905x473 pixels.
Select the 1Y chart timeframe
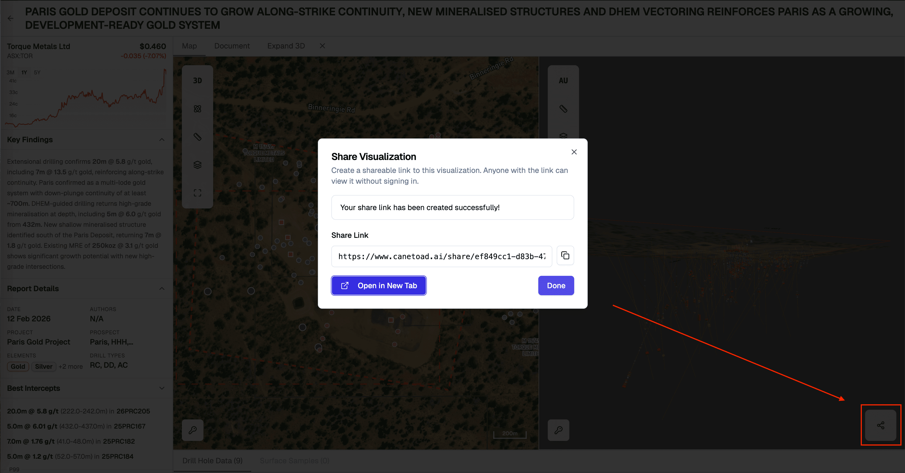24,72
